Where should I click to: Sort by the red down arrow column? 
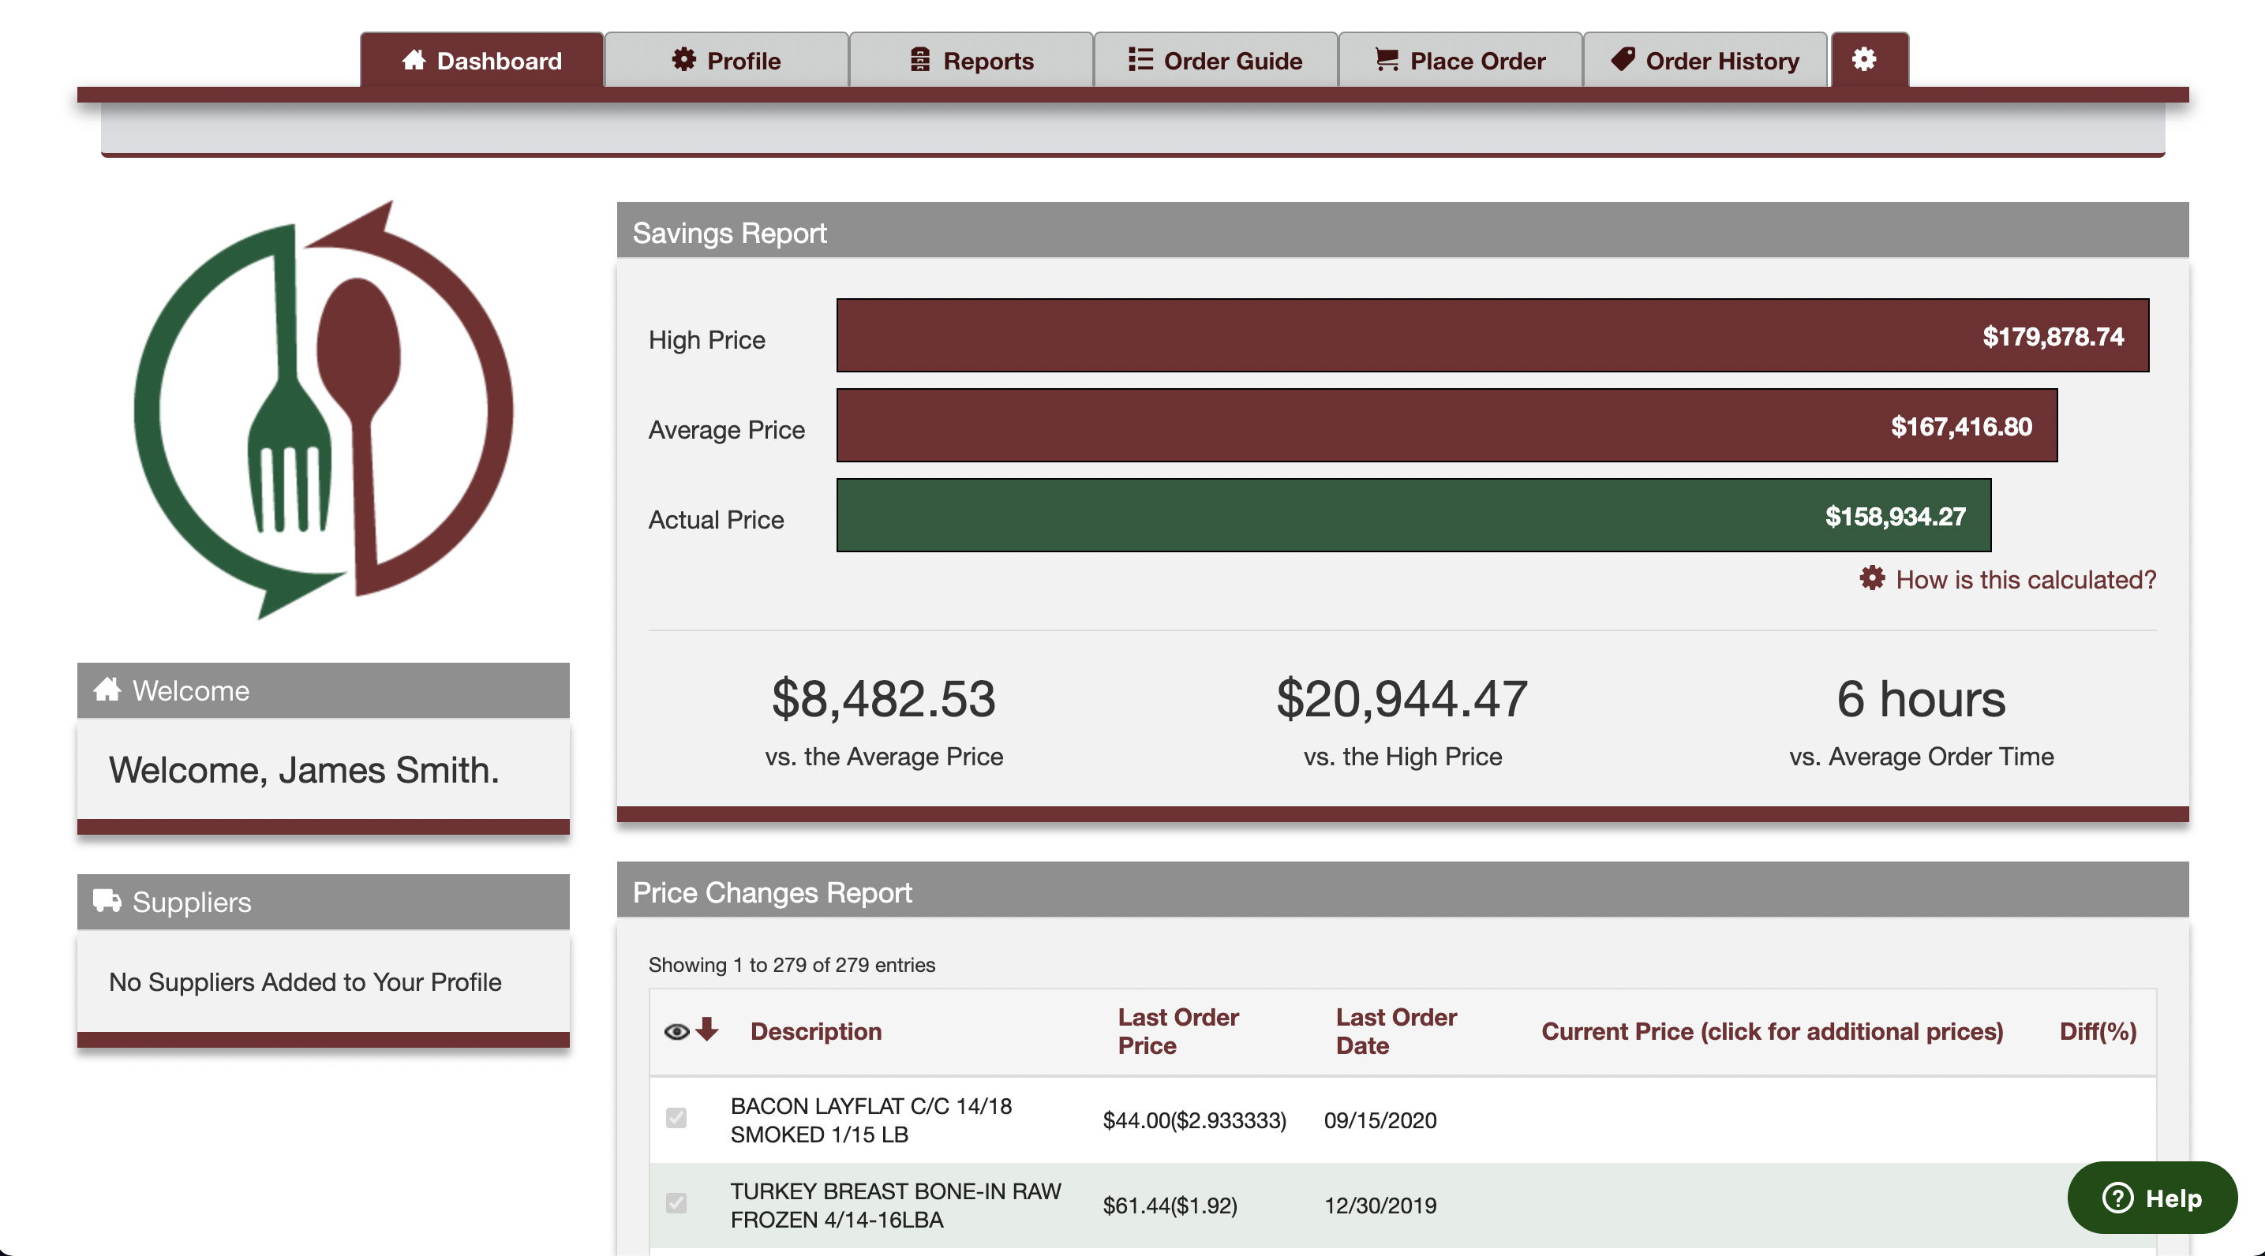pos(707,1030)
